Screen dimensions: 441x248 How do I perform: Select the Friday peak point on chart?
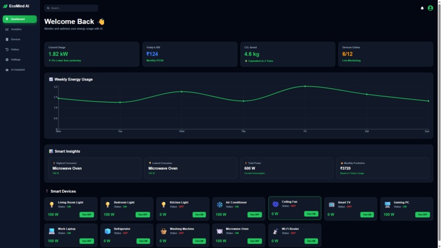point(305,86)
